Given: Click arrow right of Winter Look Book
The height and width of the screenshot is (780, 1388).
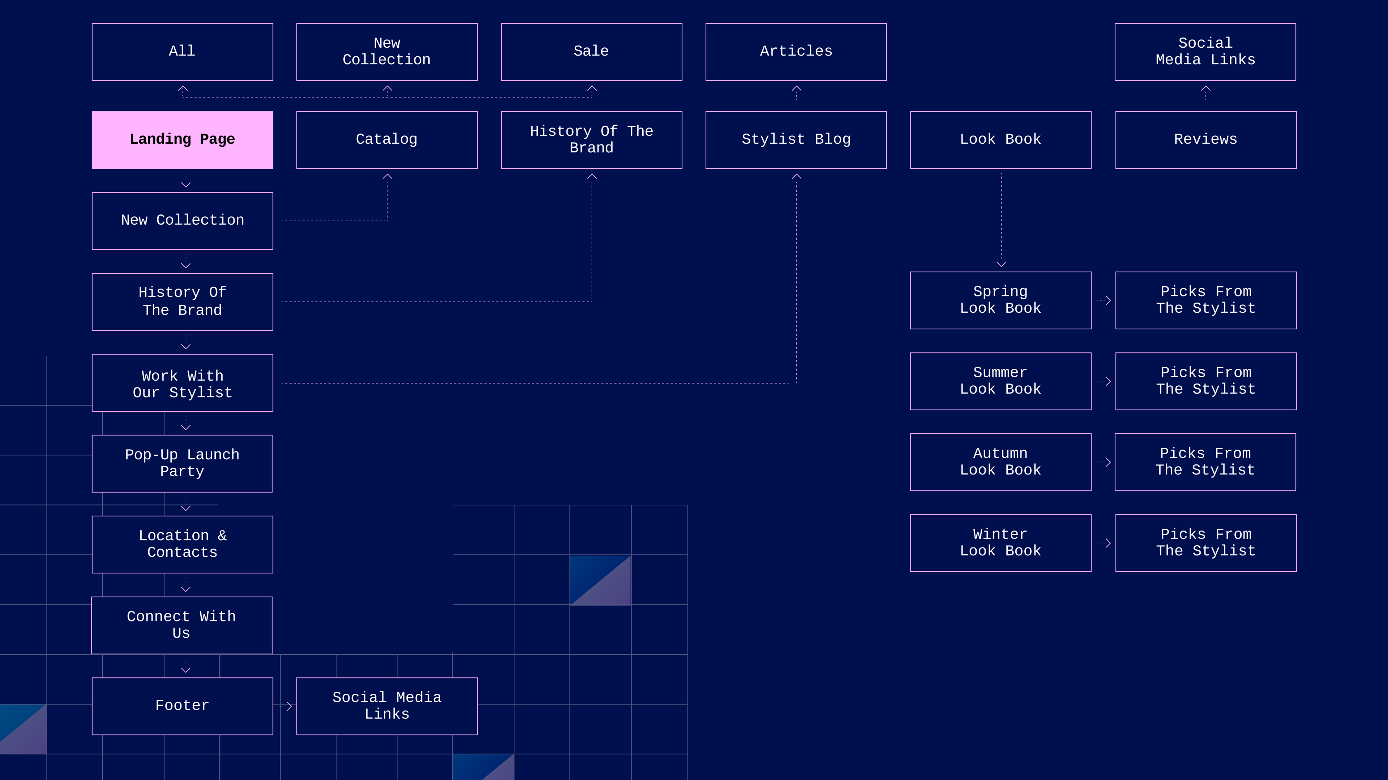Looking at the screenshot, I should [1104, 543].
